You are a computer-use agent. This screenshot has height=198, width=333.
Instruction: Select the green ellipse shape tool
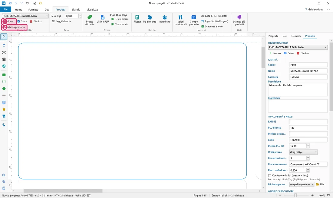4,89
